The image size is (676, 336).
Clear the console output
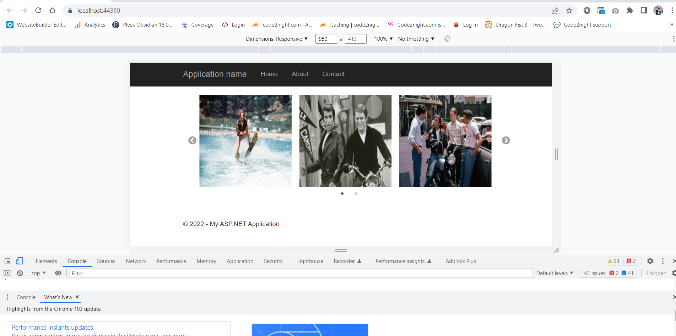(x=20, y=273)
